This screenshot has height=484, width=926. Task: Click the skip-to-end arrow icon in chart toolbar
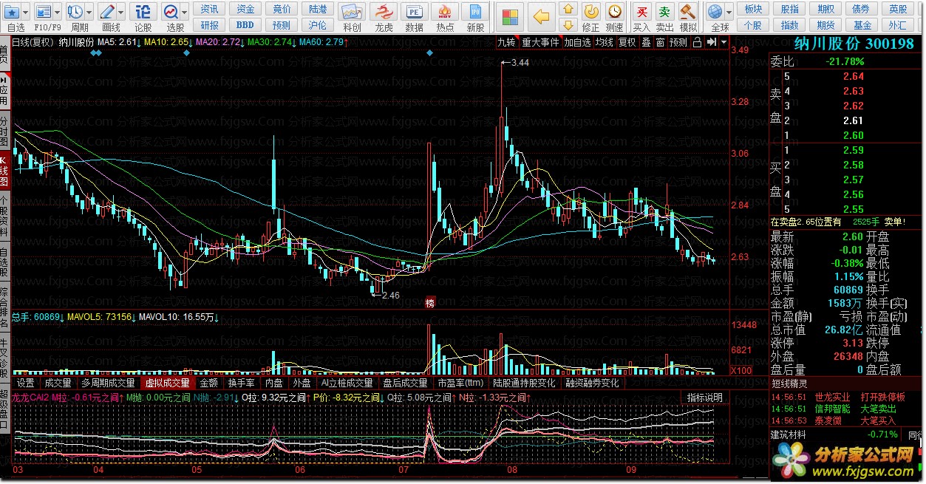pyautogui.click(x=710, y=42)
